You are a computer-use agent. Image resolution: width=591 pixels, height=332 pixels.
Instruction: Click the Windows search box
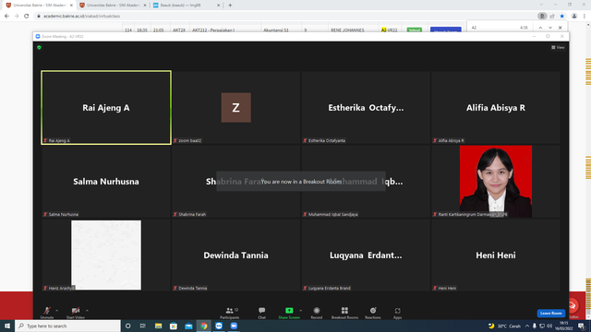[x=67, y=326]
